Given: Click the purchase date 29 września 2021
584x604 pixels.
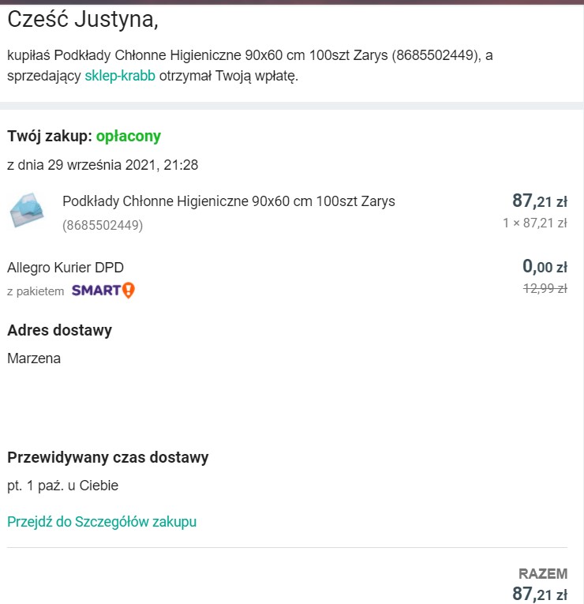Looking at the screenshot, I should [x=103, y=165].
